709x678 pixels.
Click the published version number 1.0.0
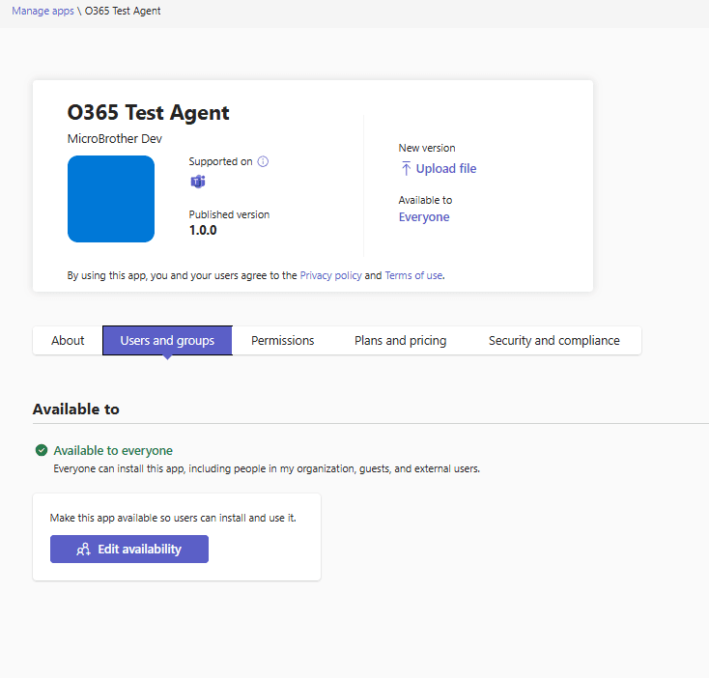pyautogui.click(x=203, y=231)
